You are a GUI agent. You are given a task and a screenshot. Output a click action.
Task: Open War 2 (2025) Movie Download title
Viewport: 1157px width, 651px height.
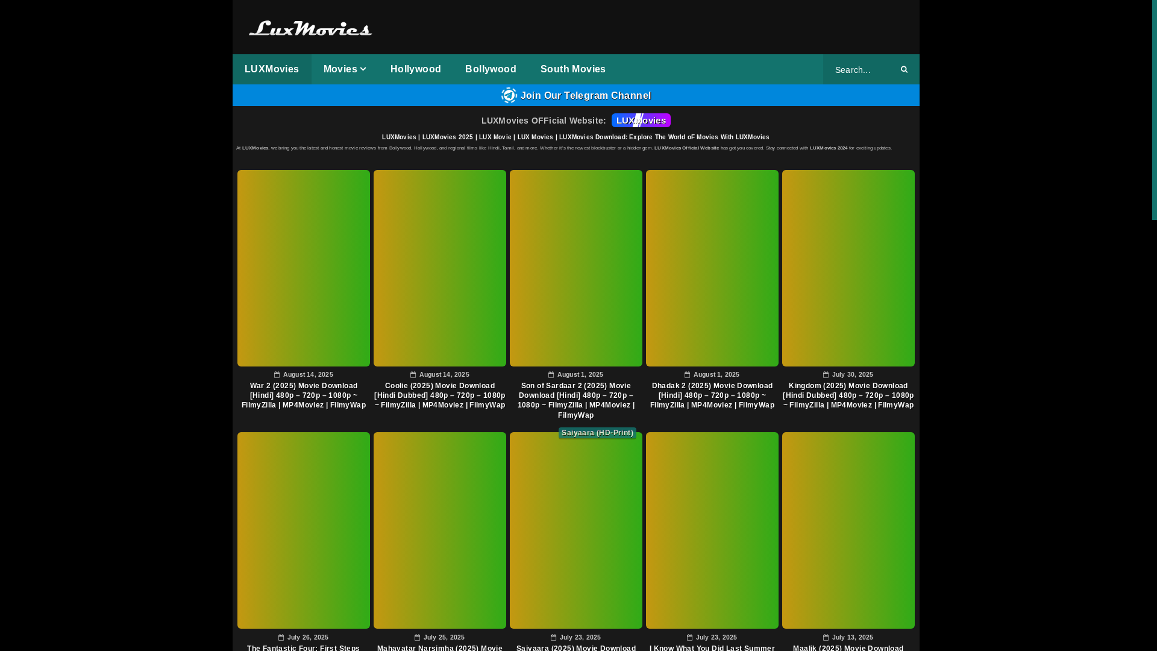(x=304, y=395)
